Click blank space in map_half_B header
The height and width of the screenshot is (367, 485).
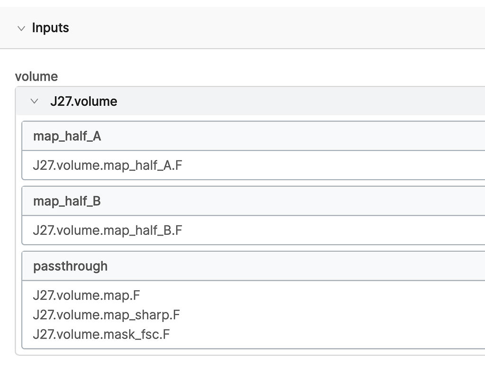[294, 202]
